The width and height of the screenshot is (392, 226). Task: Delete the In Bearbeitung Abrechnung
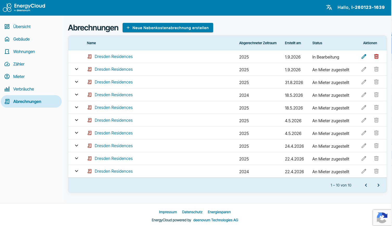(x=376, y=56)
